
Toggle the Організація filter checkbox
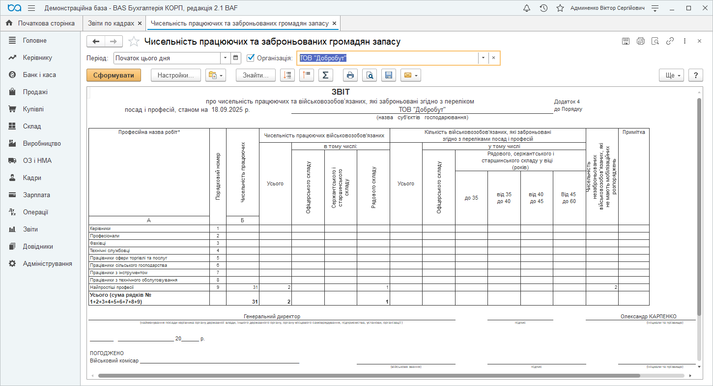click(x=251, y=58)
